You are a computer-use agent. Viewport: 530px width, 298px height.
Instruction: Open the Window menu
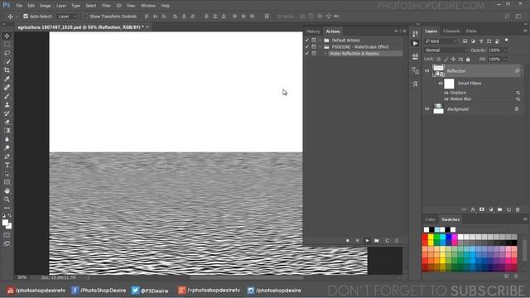click(148, 6)
